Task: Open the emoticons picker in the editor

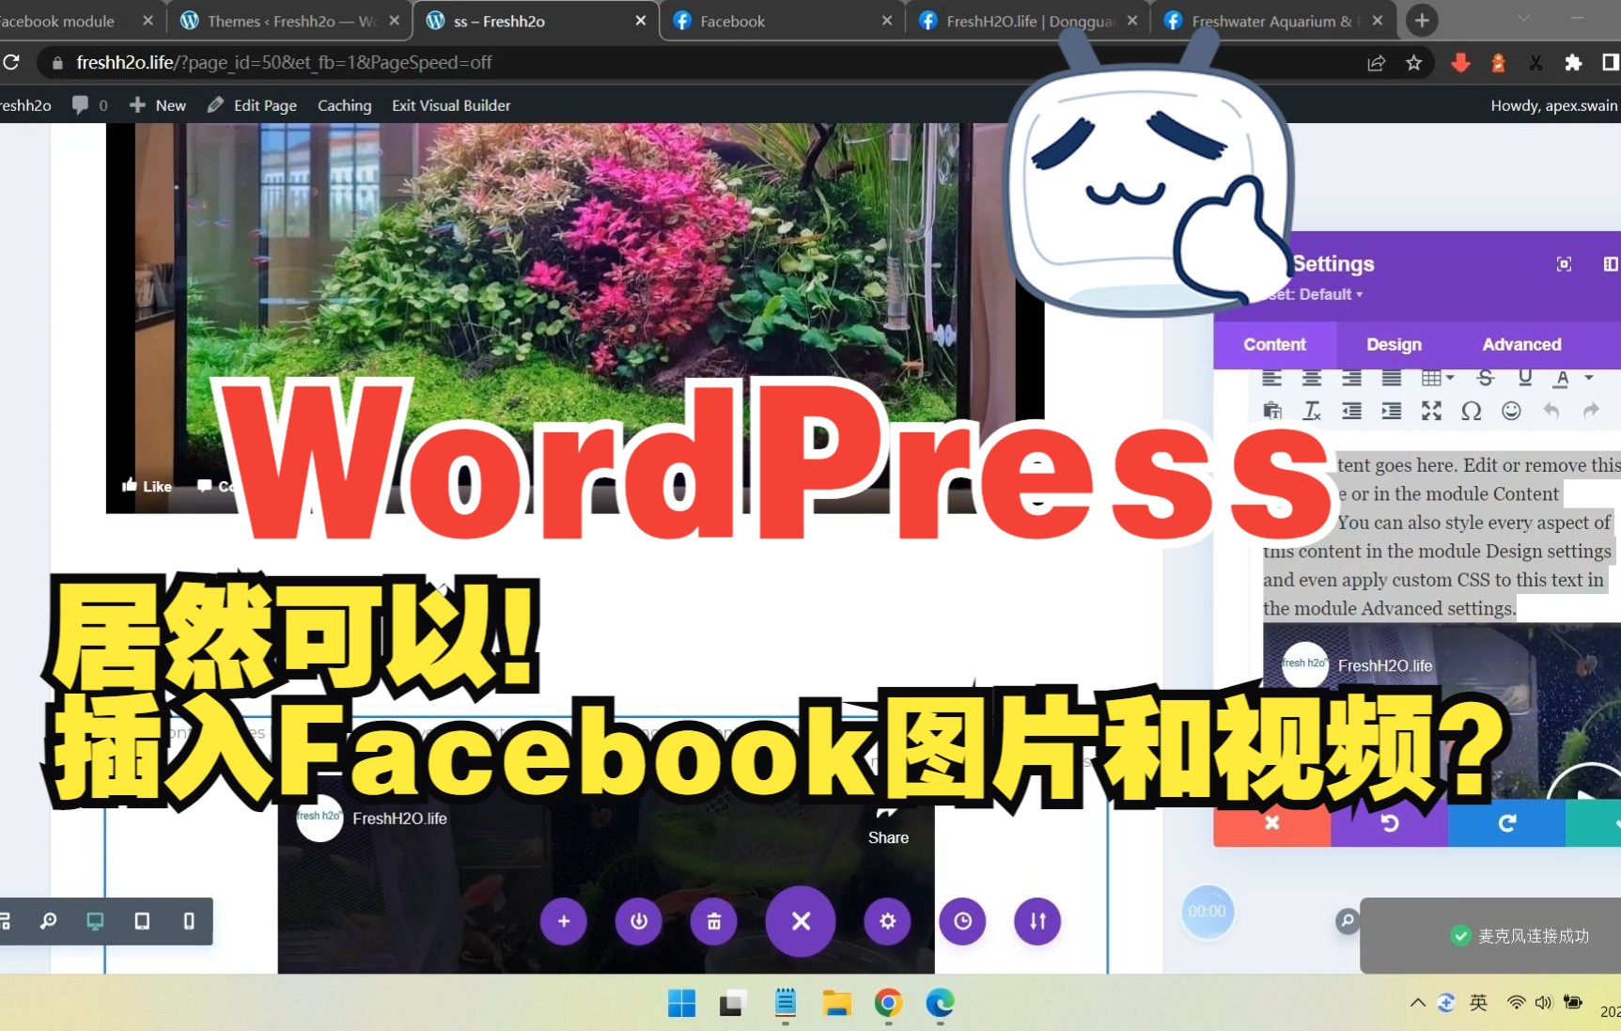Action: click(1512, 411)
